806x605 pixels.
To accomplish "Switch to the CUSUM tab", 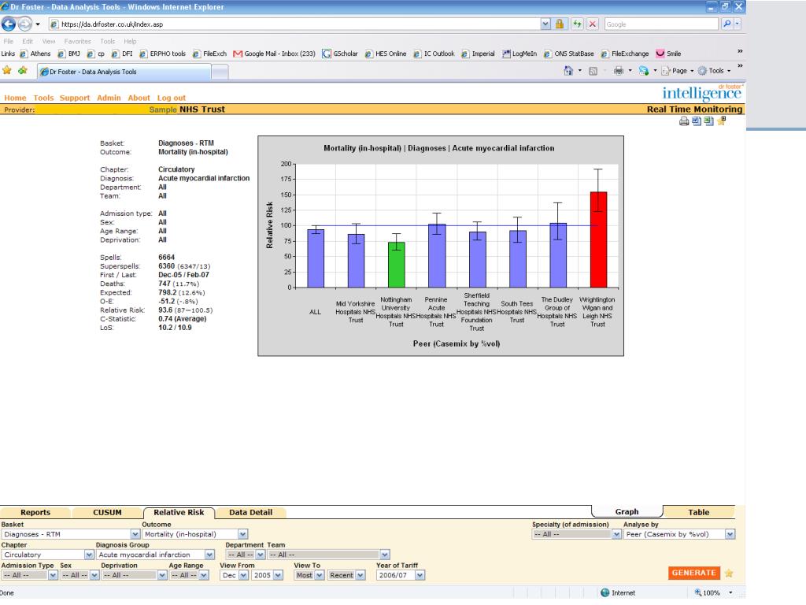I will pos(107,512).
